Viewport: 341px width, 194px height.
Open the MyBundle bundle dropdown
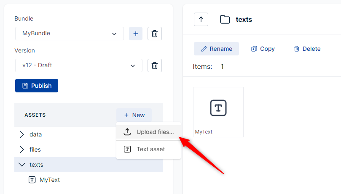click(x=70, y=34)
